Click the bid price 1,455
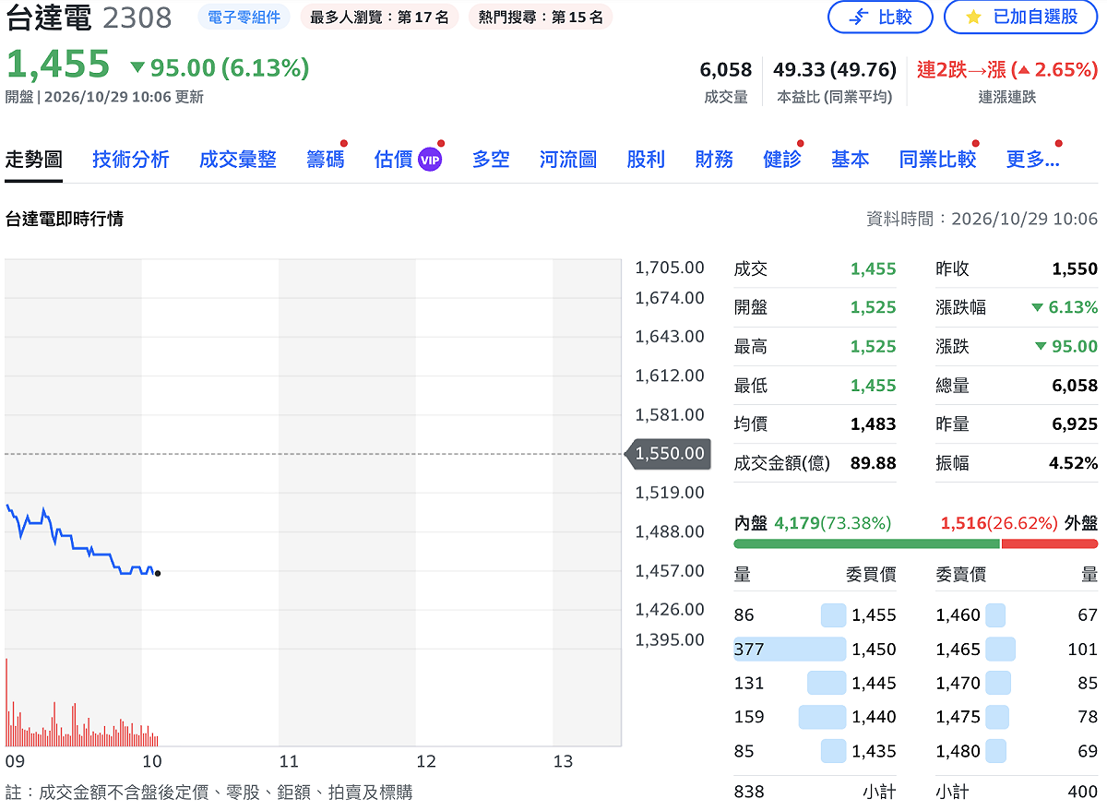The height and width of the screenshot is (811, 1107). [x=874, y=614]
